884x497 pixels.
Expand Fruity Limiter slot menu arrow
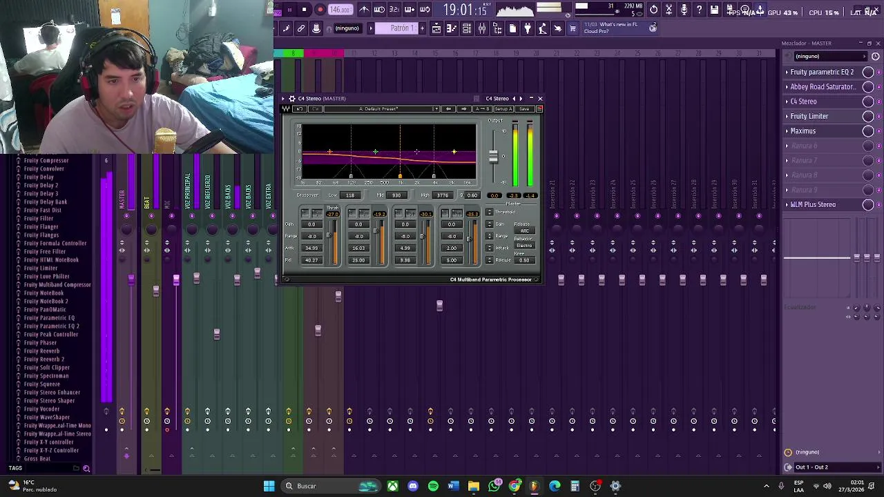click(x=787, y=116)
